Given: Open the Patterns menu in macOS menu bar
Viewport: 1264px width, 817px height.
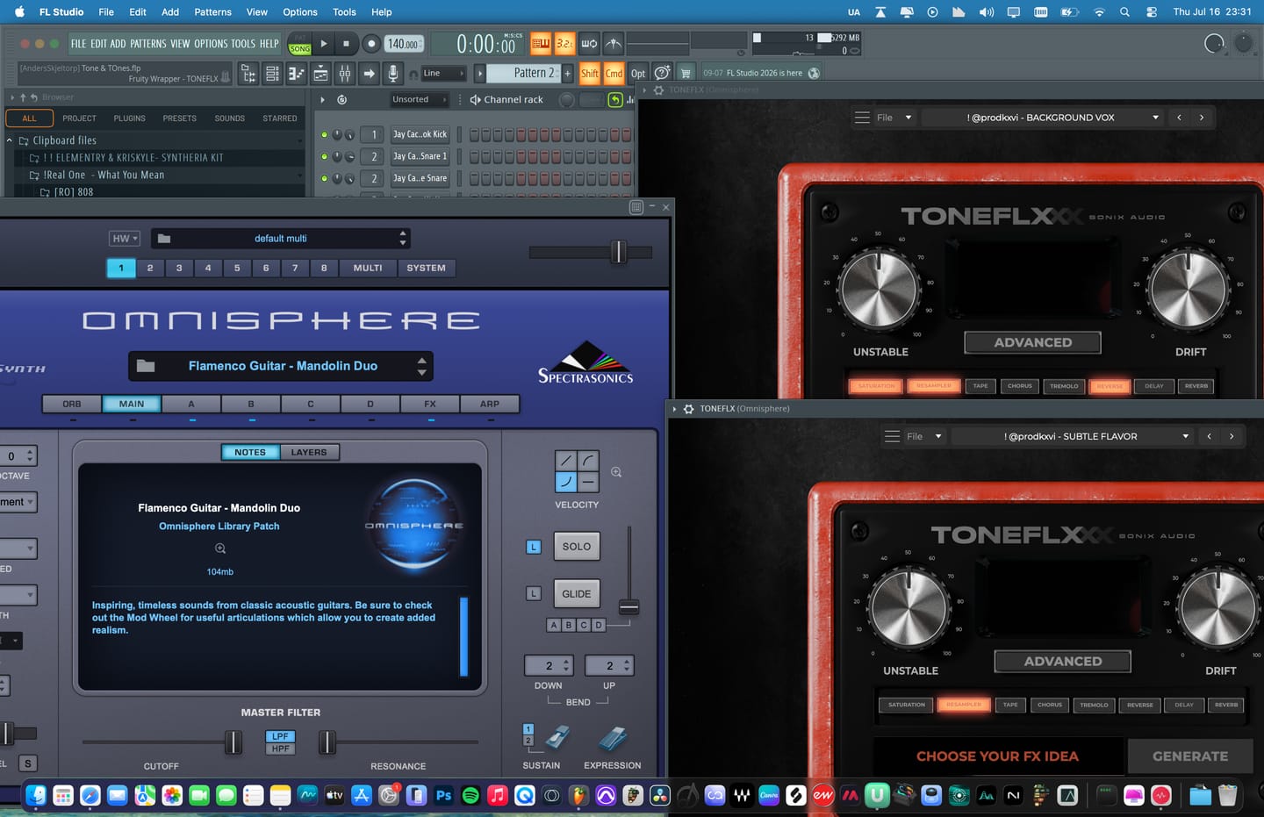Looking at the screenshot, I should [212, 12].
